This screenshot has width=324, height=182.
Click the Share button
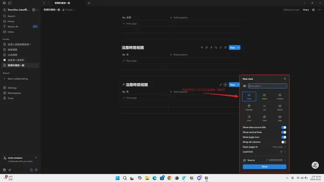(306, 10)
